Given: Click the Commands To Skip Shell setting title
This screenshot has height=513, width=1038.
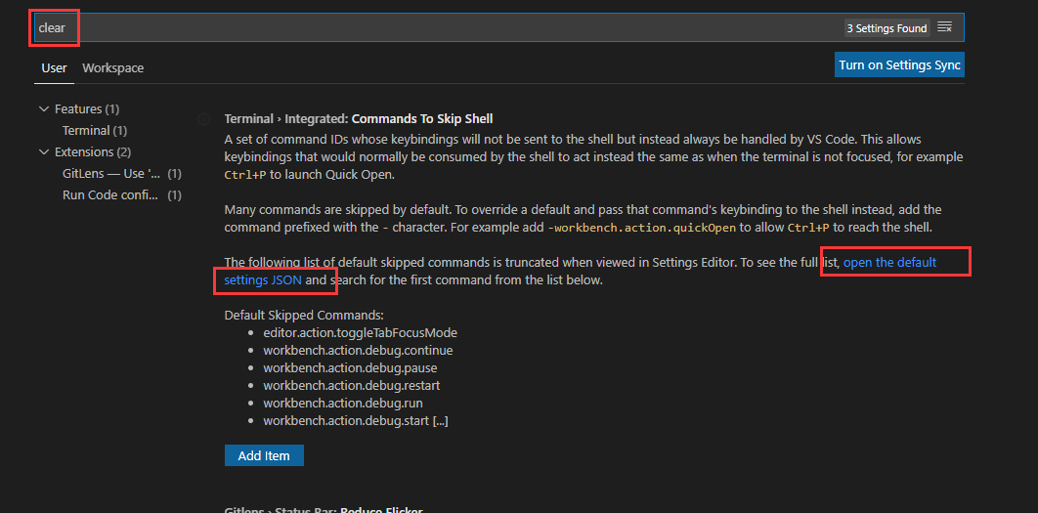Looking at the screenshot, I should (x=358, y=119).
